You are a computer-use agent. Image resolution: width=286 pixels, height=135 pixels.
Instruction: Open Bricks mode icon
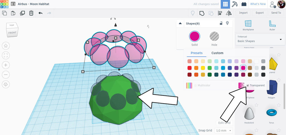click(244, 4)
